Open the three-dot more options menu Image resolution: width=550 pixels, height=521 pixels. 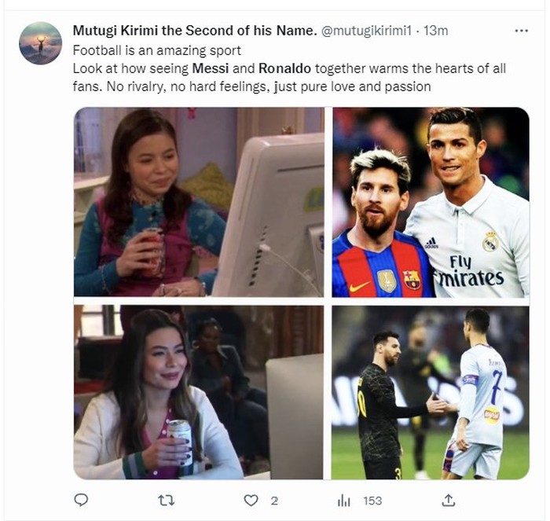[x=521, y=31]
